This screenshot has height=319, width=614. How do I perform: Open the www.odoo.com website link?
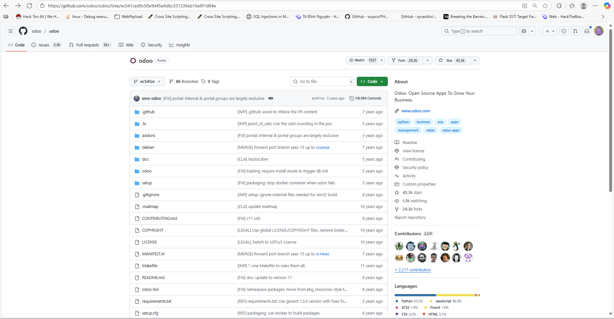point(416,111)
